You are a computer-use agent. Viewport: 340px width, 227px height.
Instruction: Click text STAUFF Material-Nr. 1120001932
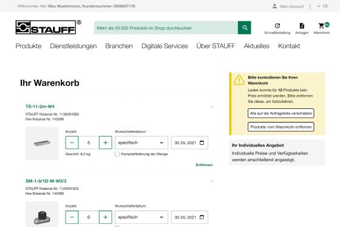pyautogui.click(x=52, y=189)
